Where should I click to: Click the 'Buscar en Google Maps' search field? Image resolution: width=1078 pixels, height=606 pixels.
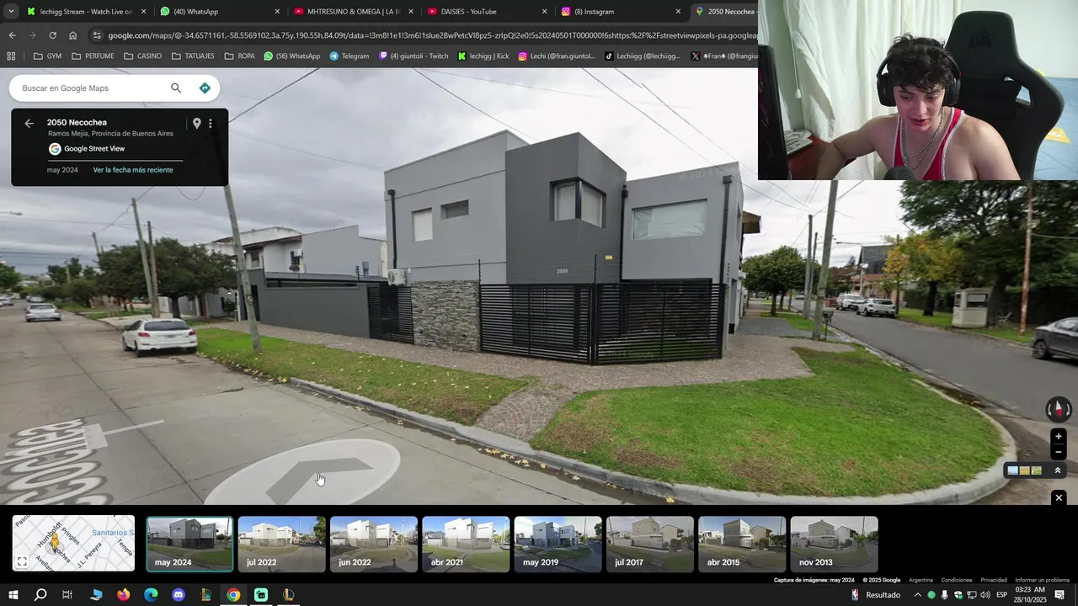[x=88, y=88]
